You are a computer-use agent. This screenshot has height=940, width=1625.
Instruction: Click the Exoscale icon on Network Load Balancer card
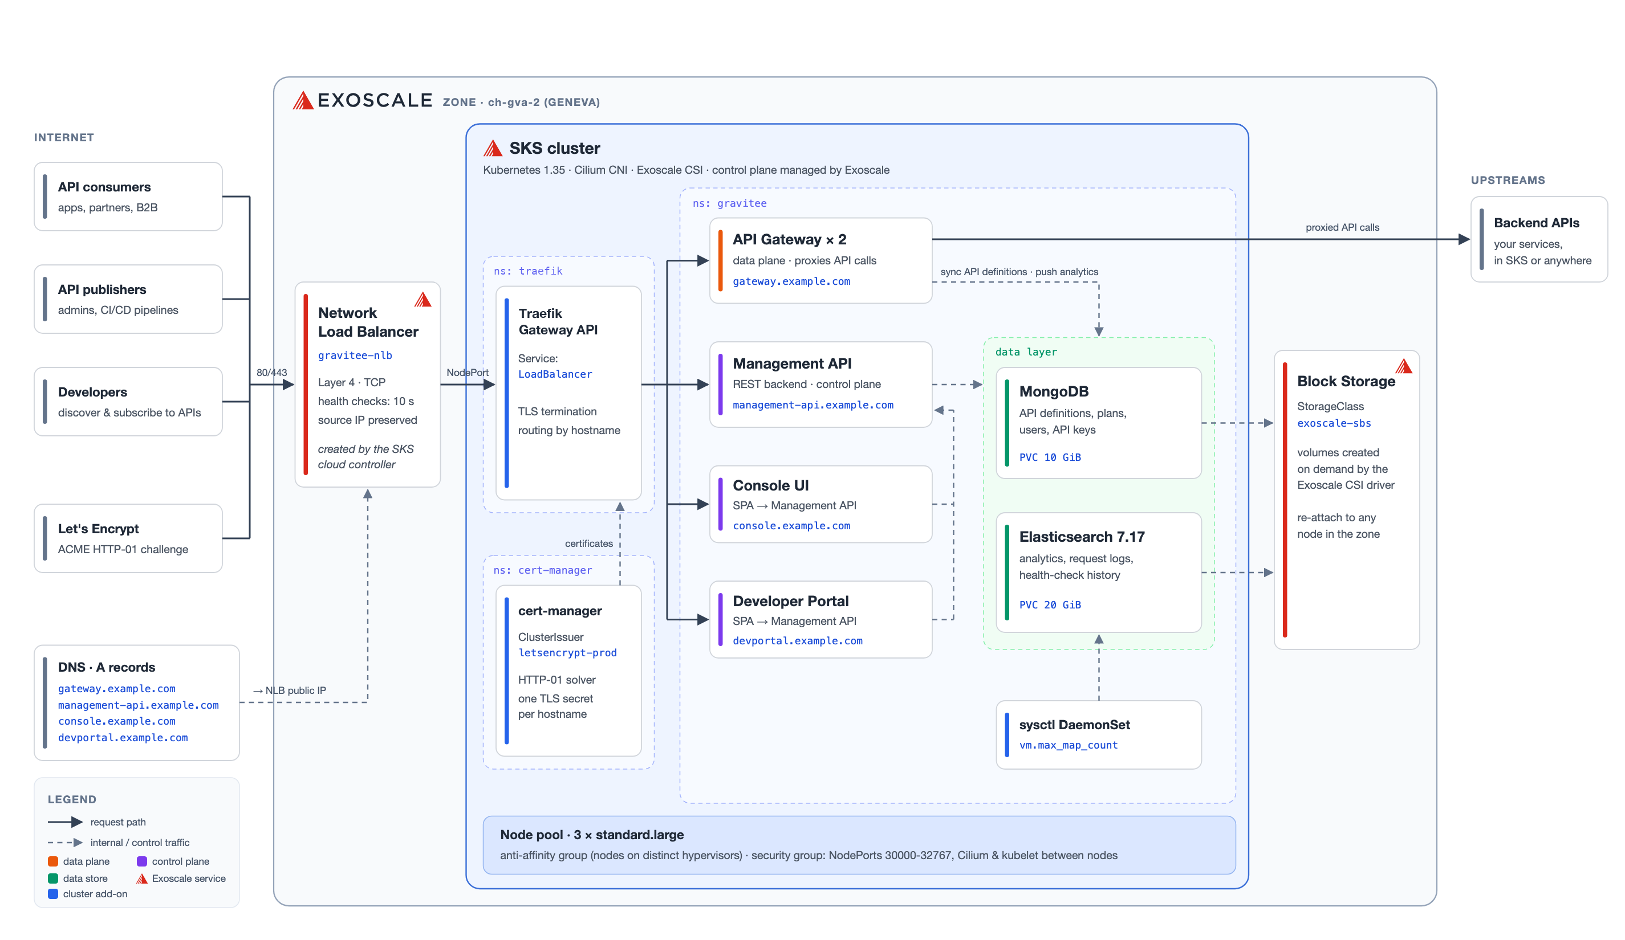pos(423,300)
